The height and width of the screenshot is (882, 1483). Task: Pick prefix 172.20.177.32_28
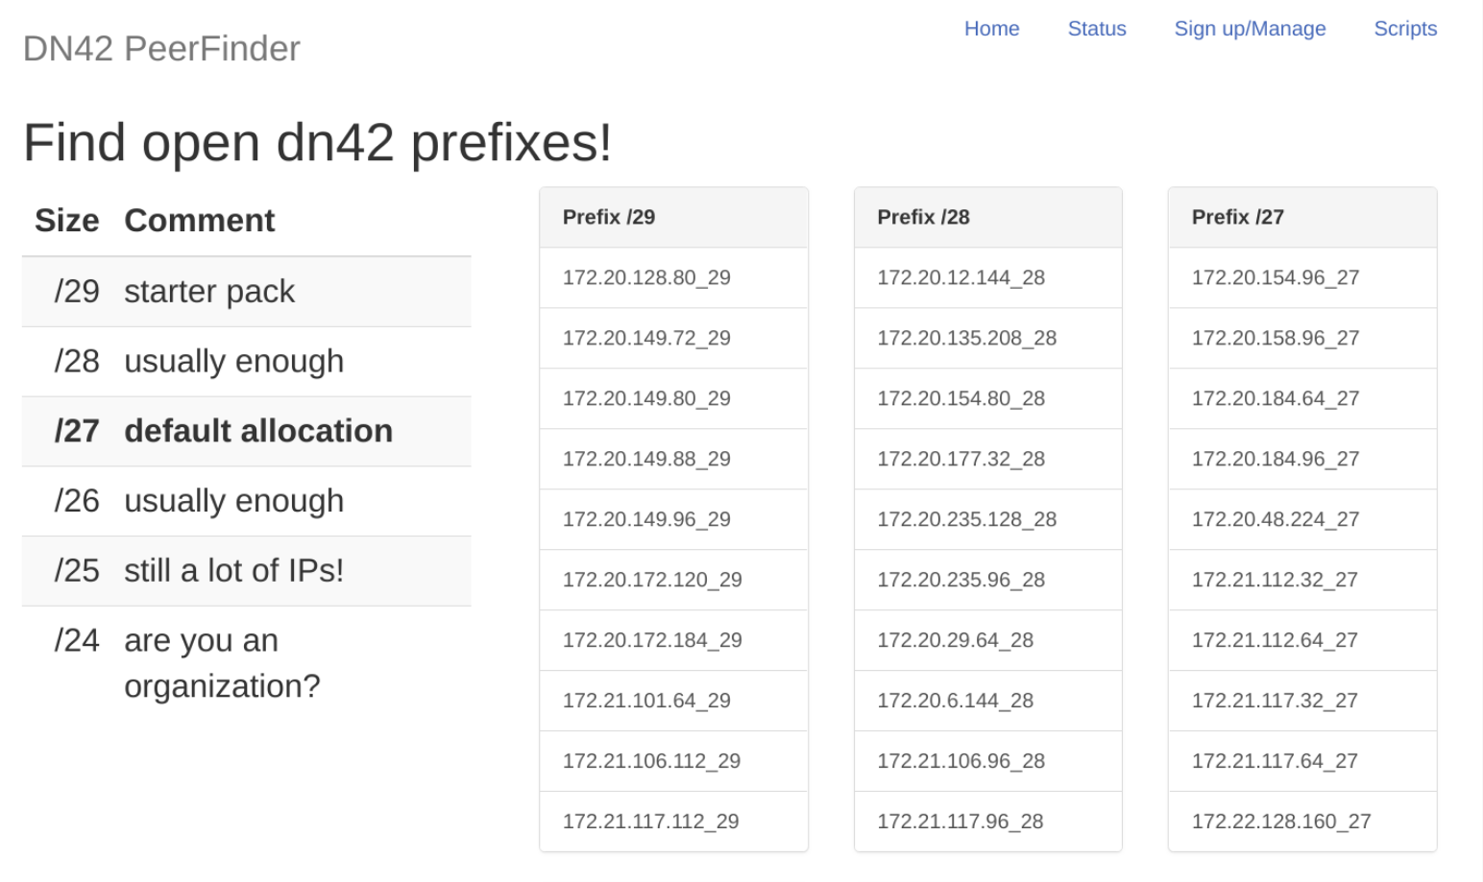pos(988,459)
